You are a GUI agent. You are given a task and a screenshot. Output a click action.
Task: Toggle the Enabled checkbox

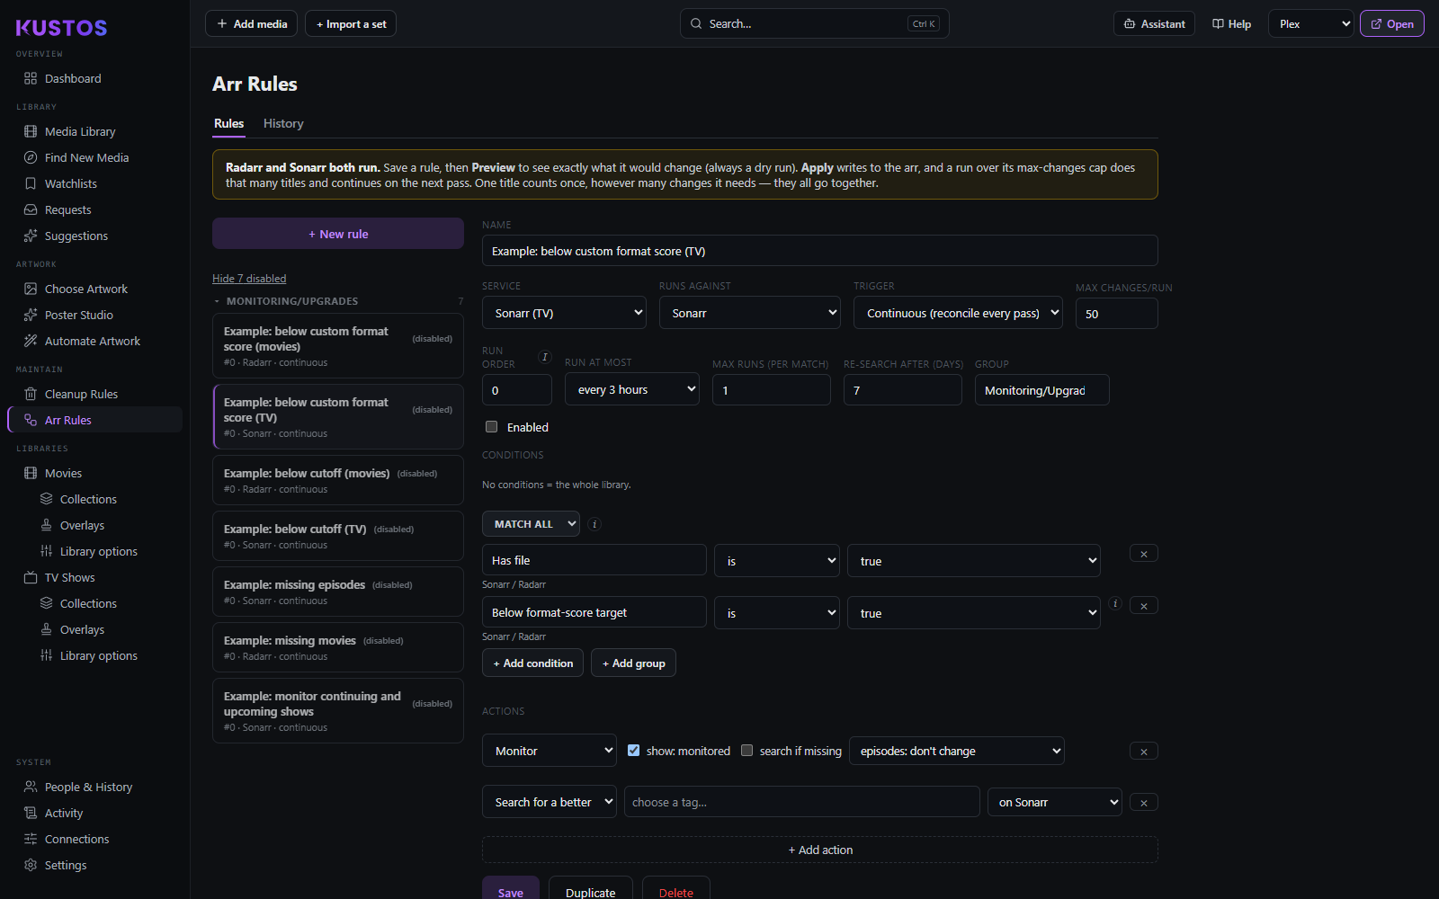491,427
